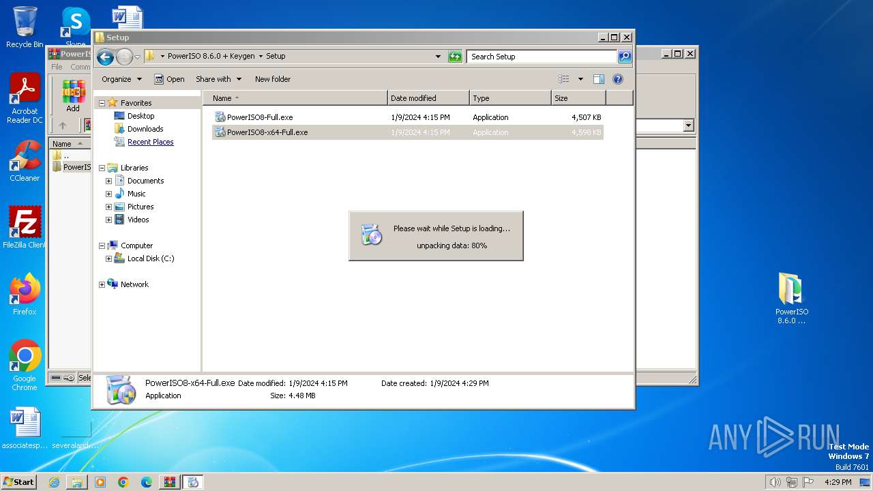
Task: Expand the Videos library node
Action: pyautogui.click(x=108, y=220)
